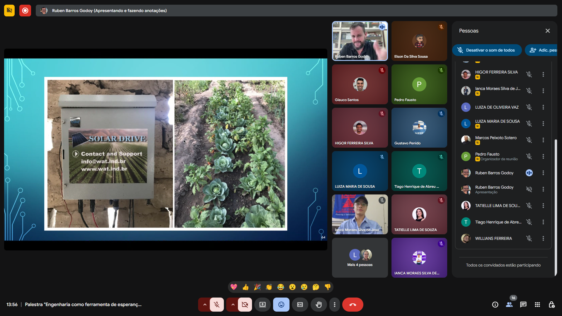
Task: Open the activities grid icon
Action: tap(537, 305)
